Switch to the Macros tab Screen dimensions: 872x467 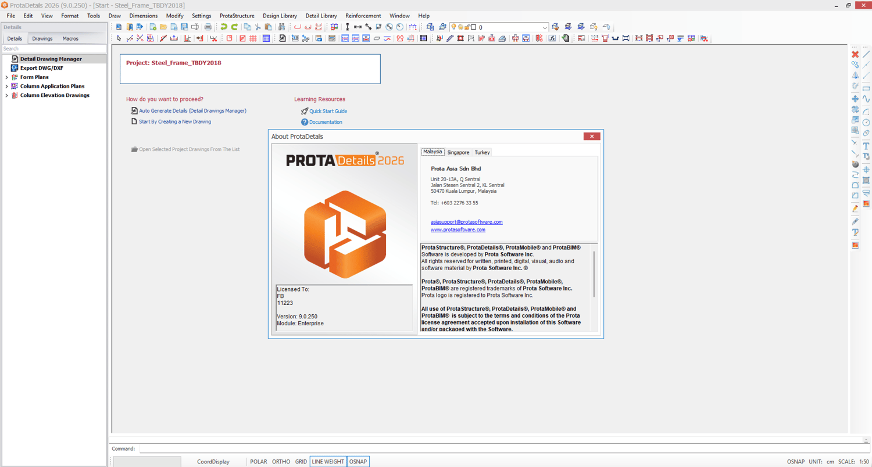tap(70, 39)
